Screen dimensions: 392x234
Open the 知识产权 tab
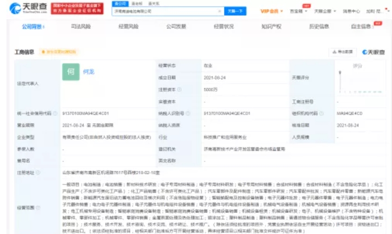[x=271, y=27]
